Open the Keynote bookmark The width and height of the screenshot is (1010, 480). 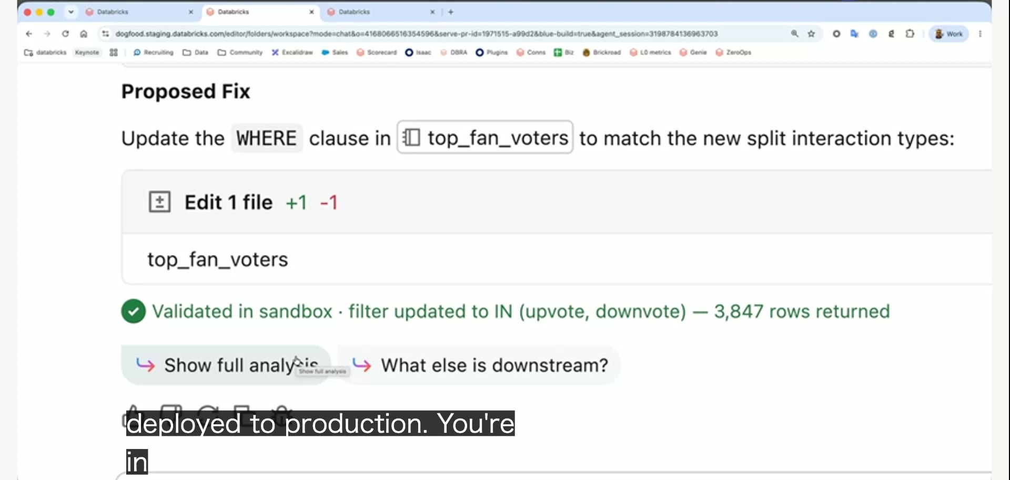point(87,53)
